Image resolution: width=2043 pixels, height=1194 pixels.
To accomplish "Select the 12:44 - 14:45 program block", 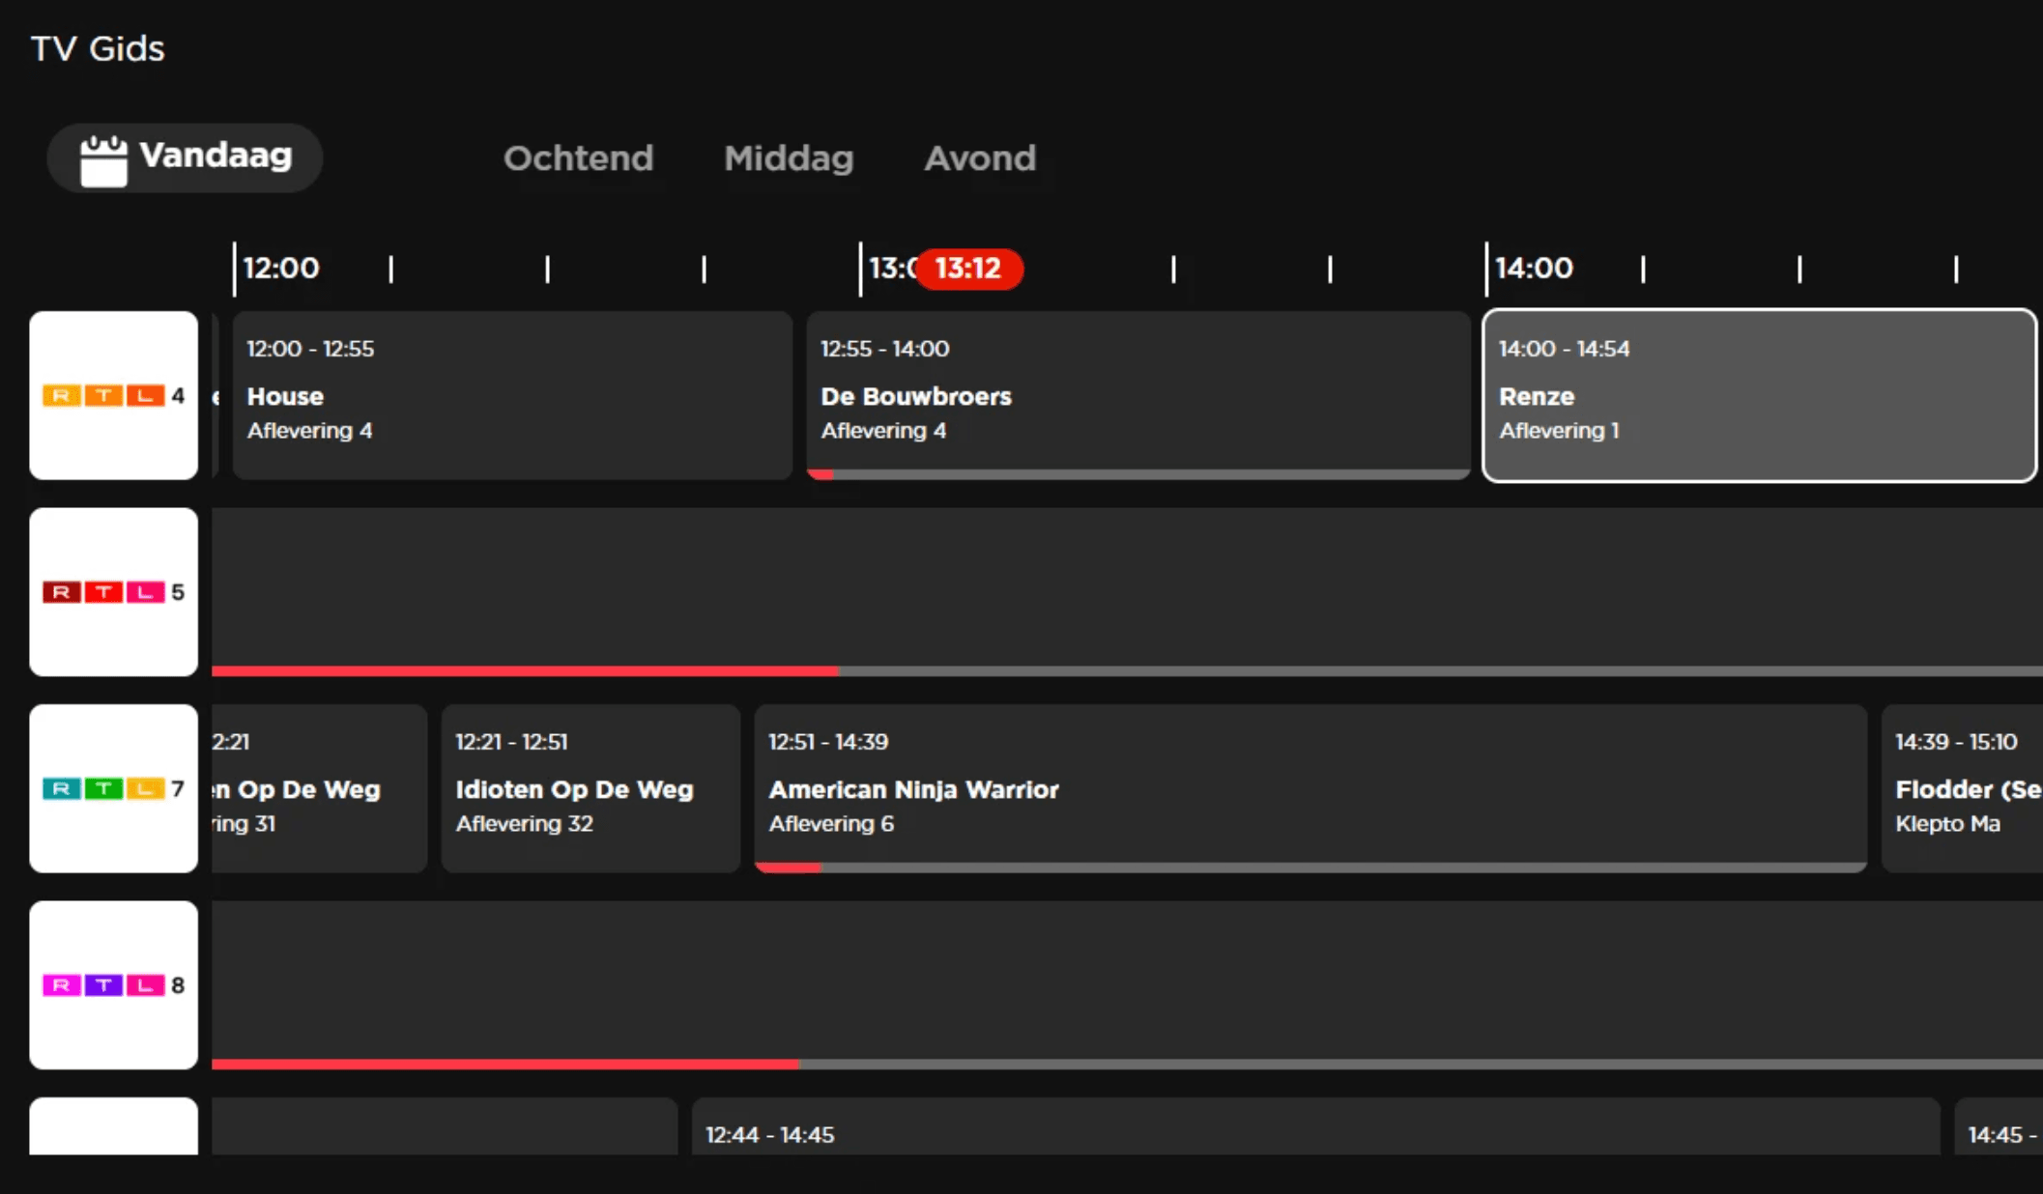I will pyautogui.click(x=1316, y=1126).
